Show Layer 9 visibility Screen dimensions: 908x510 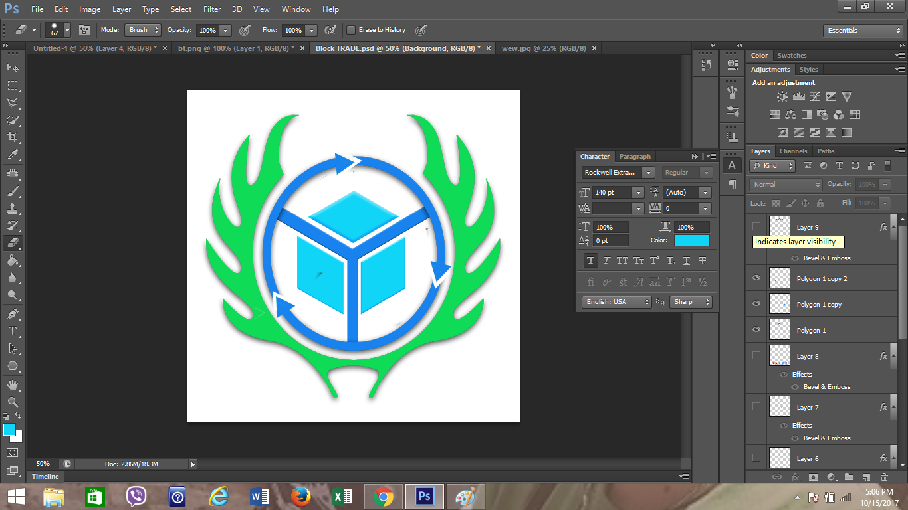click(x=756, y=226)
